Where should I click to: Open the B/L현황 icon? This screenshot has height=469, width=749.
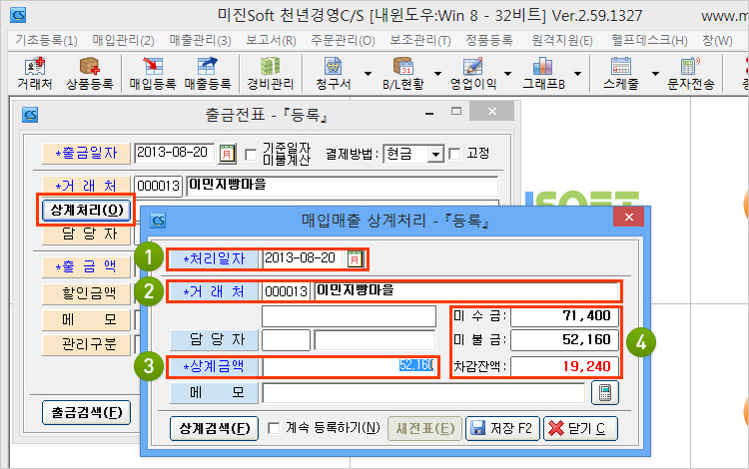coord(403,74)
